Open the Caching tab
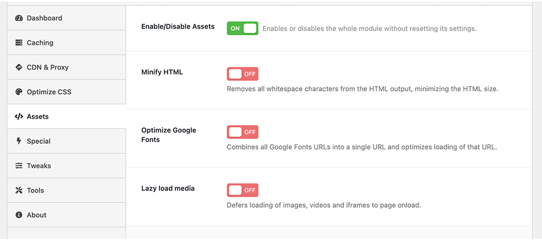The image size is (542, 241). pyautogui.click(x=40, y=43)
